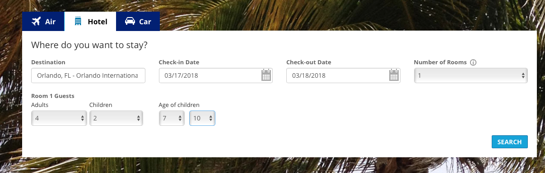This screenshot has height=173, width=545.
Task: Click the Number of Rooms dropdown arrows
Action: point(523,75)
